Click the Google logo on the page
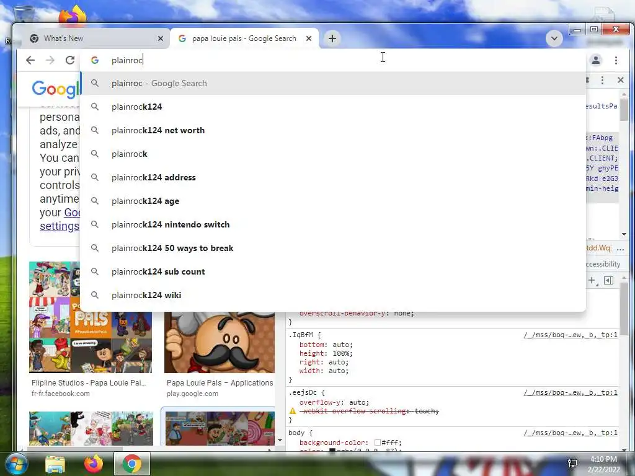This screenshot has width=635, height=476. (x=56, y=89)
